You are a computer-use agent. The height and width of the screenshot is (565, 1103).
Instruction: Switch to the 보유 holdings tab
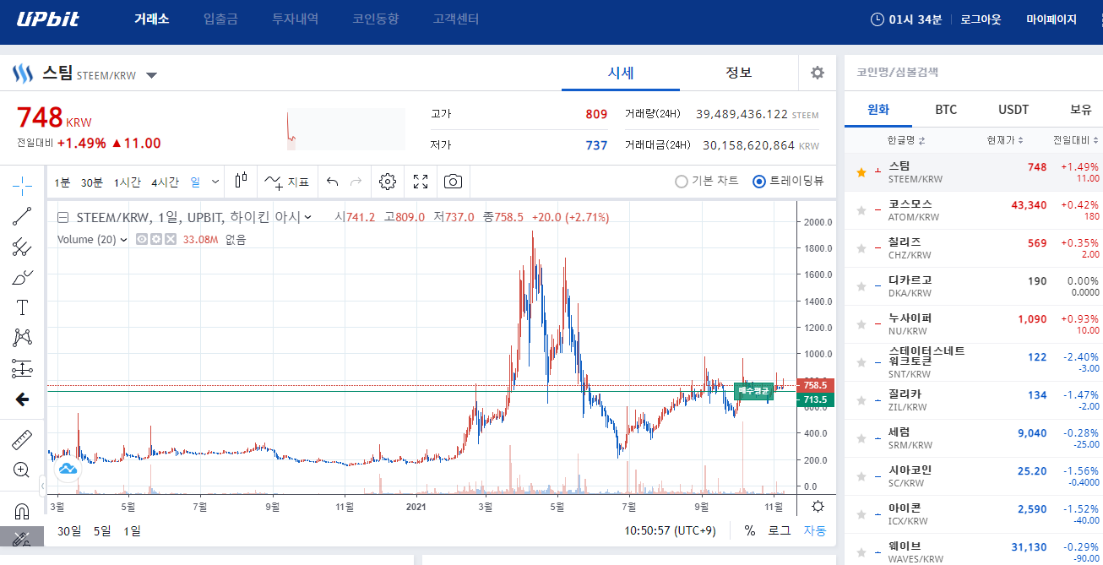tap(1081, 110)
